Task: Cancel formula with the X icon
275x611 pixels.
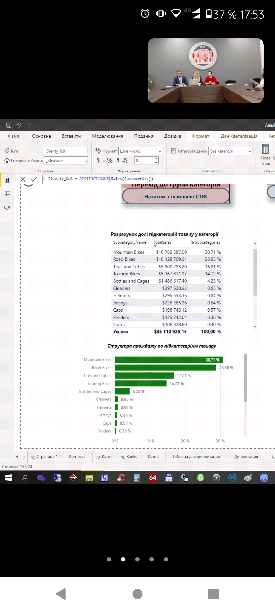Action: coord(23,179)
